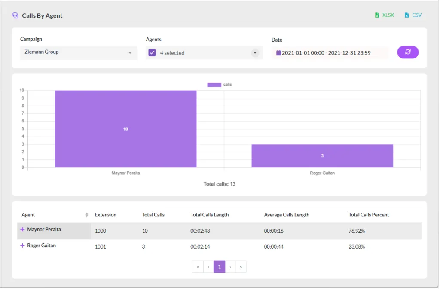
Task: Sort table by Agent column arrows
Action: click(87, 215)
